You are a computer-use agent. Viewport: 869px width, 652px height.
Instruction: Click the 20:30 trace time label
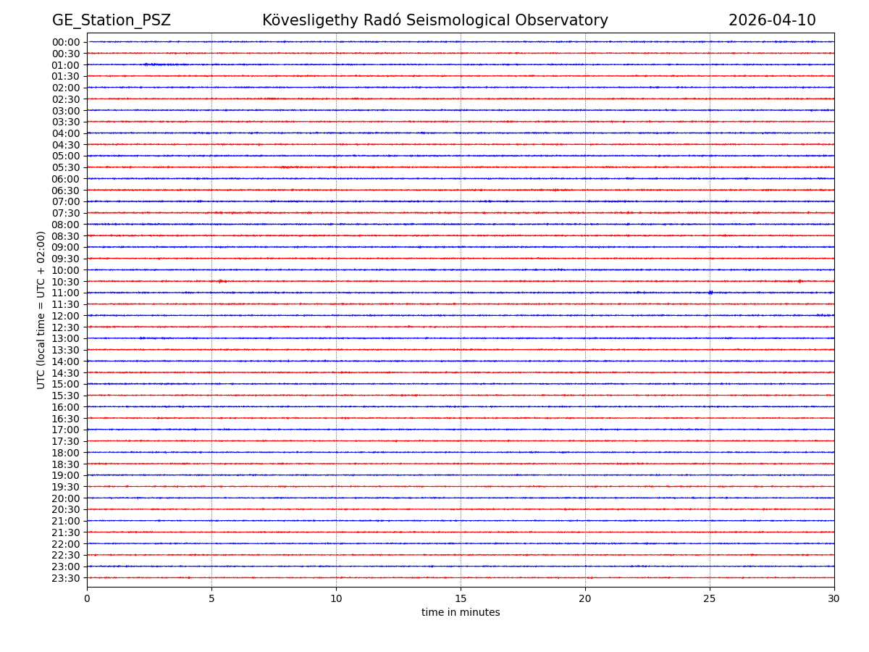click(x=66, y=509)
